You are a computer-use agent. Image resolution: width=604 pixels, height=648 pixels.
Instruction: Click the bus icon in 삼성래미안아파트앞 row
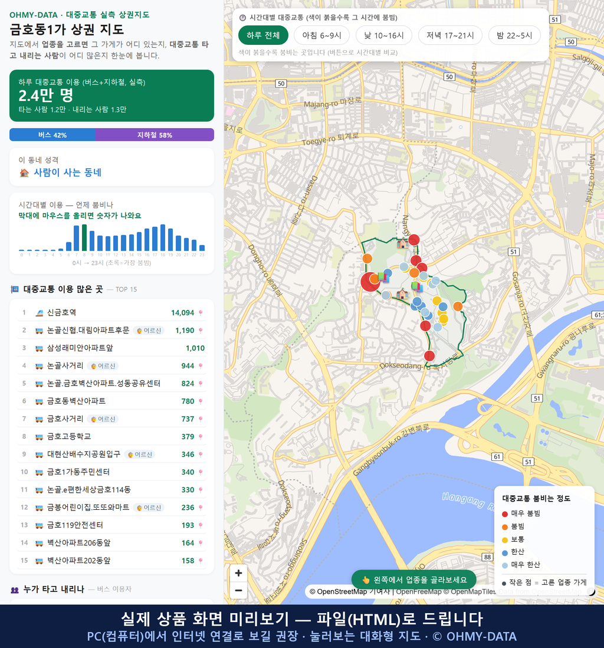click(x=40, y=348)
